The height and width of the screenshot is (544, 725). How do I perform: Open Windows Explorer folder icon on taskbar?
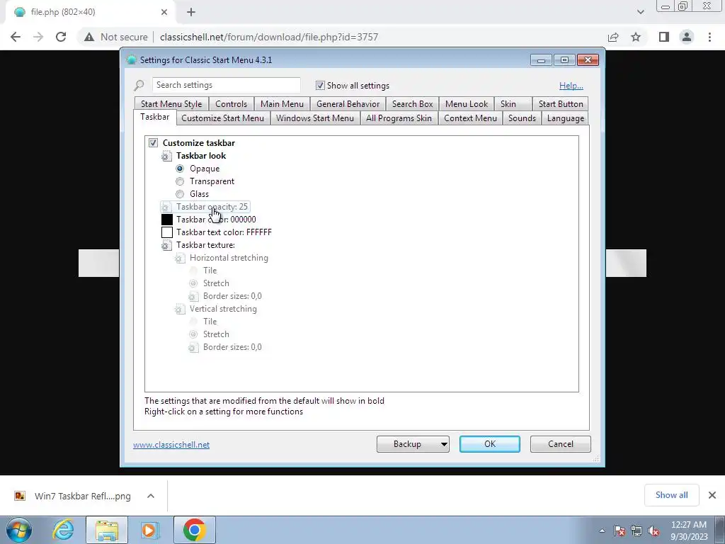(107, 530)
